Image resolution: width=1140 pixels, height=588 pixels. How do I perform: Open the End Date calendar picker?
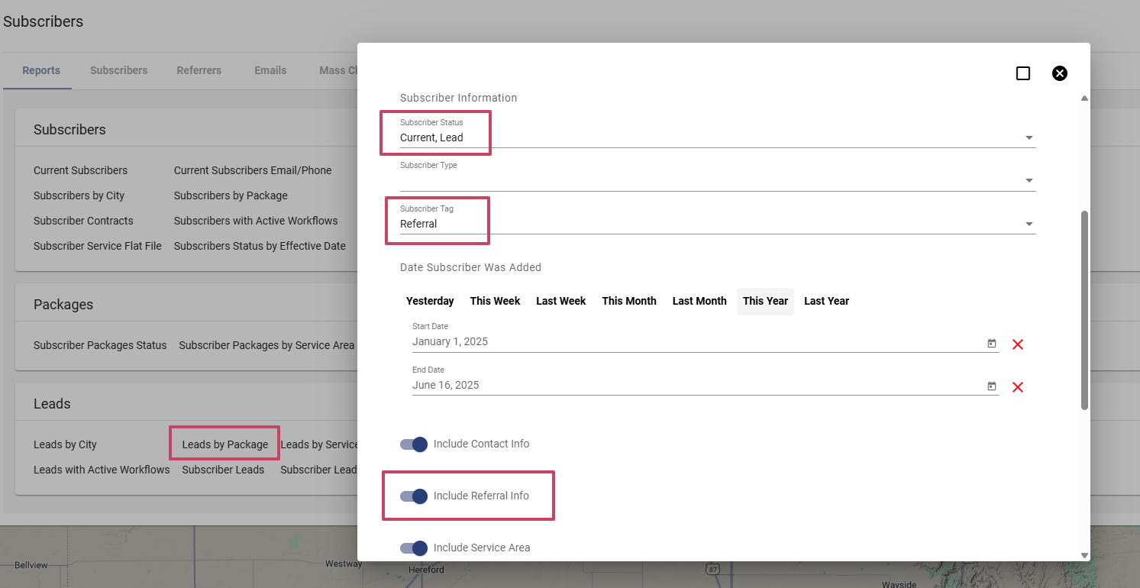(x=992, y=386)
